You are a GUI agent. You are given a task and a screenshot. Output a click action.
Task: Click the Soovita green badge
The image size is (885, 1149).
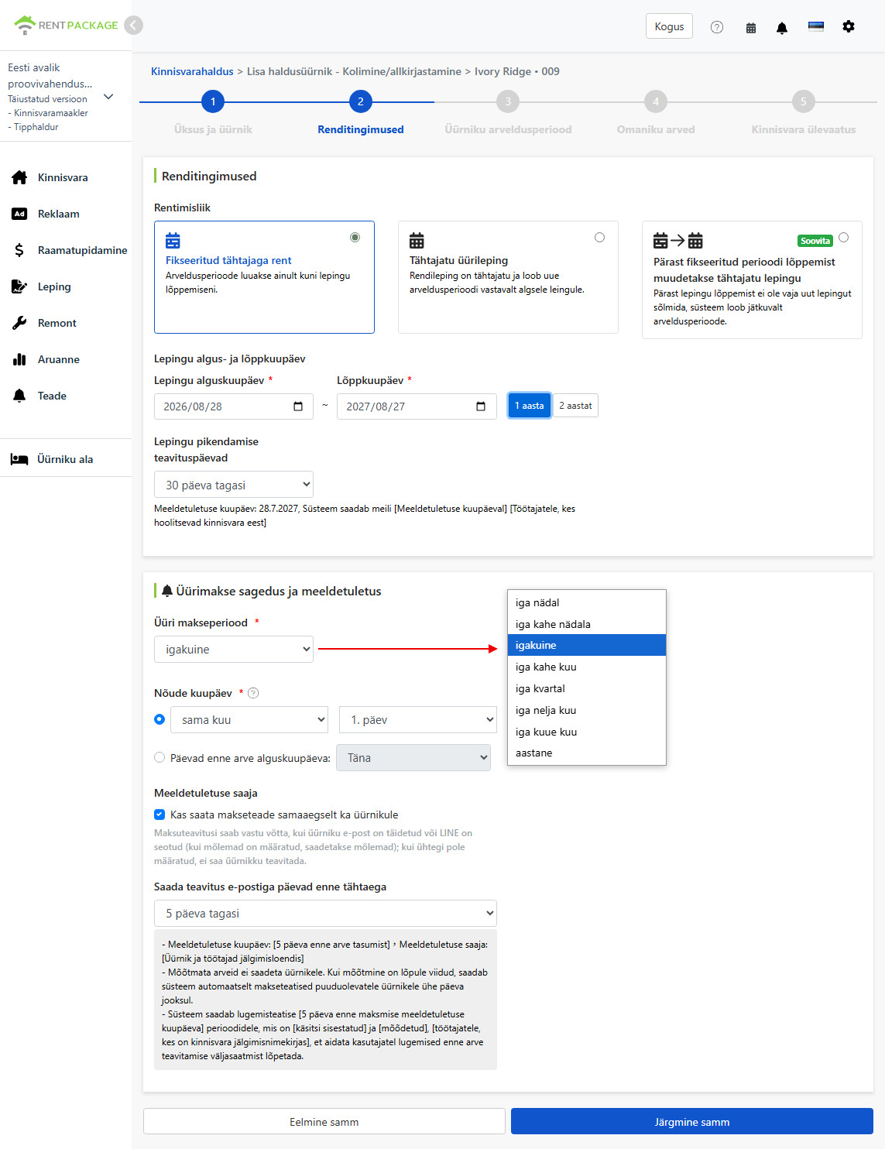point(815,241)
